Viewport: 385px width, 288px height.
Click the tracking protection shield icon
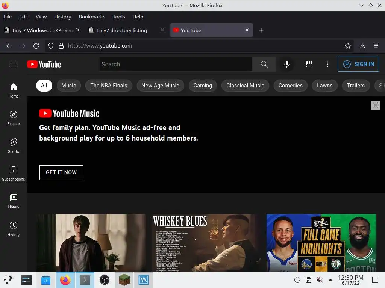click(51, 46)
